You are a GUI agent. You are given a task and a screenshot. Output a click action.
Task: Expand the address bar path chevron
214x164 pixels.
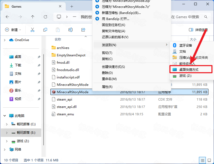pyautogui.click(x=67, y=17)
